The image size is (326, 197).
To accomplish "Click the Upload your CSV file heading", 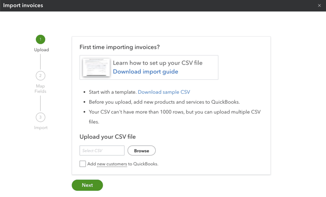I will point(107,137).
